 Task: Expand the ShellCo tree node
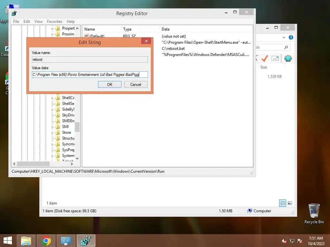[52, 98]
